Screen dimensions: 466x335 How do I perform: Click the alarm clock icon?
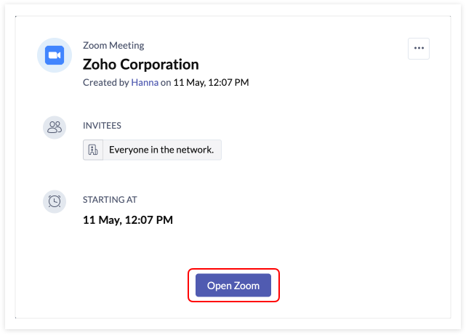click(55, 201)
